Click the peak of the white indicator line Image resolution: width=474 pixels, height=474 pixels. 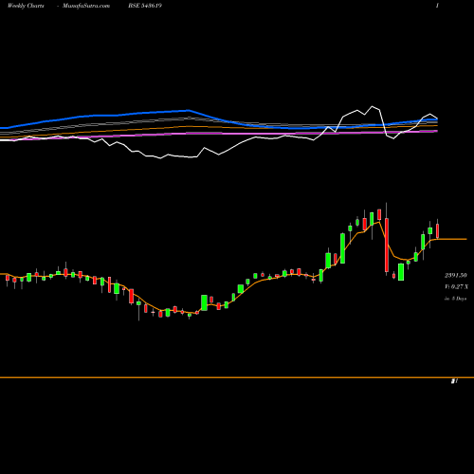click(x=373, y=106)
